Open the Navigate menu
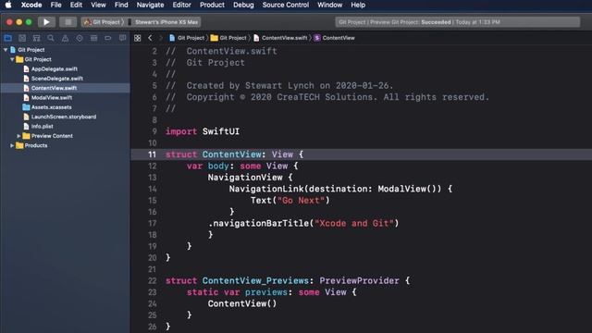The width and height of the screenshot is (592, 333). [150, 5]
